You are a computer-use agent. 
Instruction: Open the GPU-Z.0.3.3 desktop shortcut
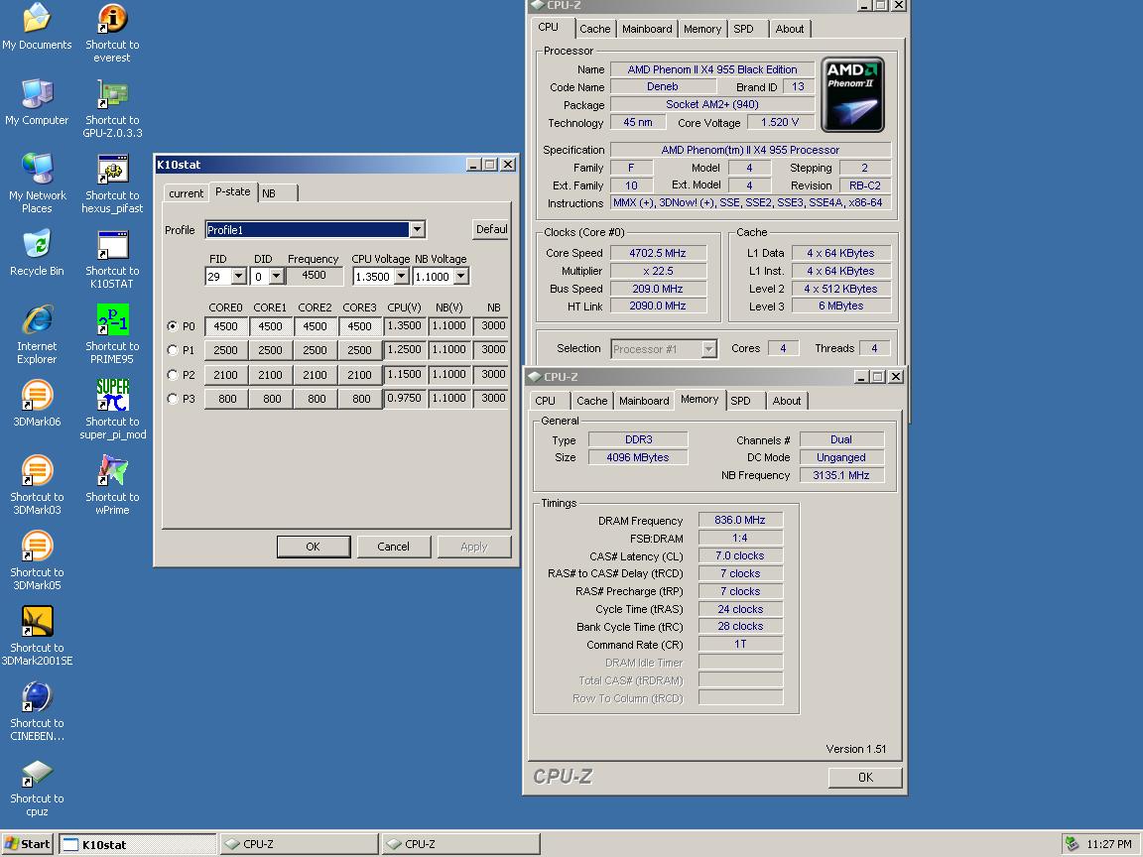click(112, 95)
